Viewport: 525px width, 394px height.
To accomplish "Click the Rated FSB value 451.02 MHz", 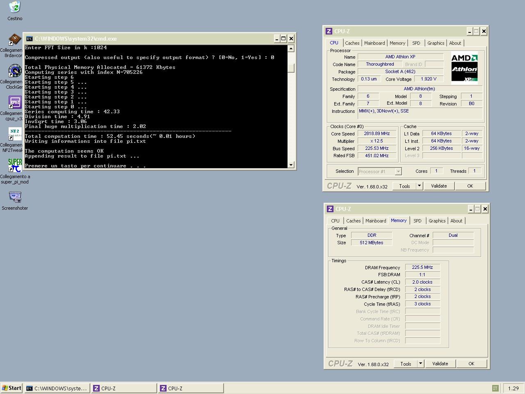I will coord(377,156).
